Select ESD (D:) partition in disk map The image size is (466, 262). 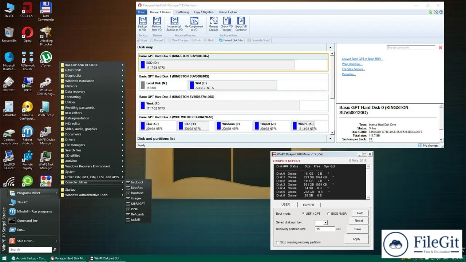[217, 65]
